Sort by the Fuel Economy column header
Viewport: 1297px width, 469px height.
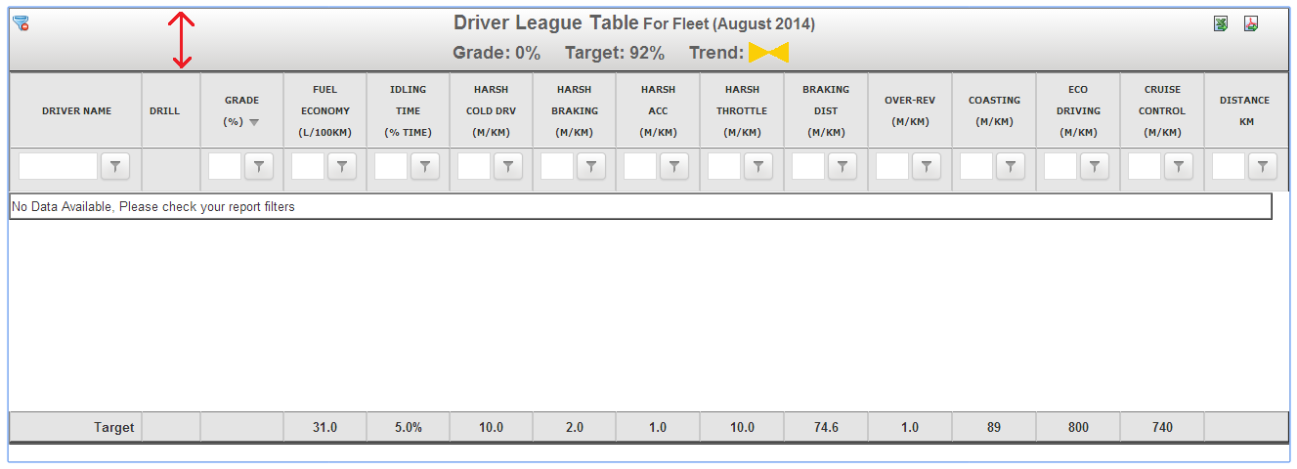pos(325,110)
